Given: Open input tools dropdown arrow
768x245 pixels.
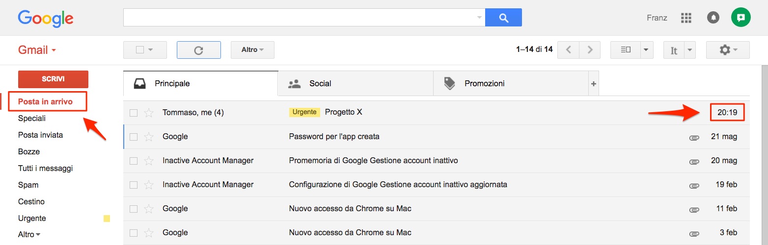Looking at the screenshot, I should click(690, 50).
